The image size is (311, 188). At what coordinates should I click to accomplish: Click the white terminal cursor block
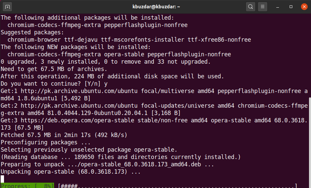click(x=2, y=179)
